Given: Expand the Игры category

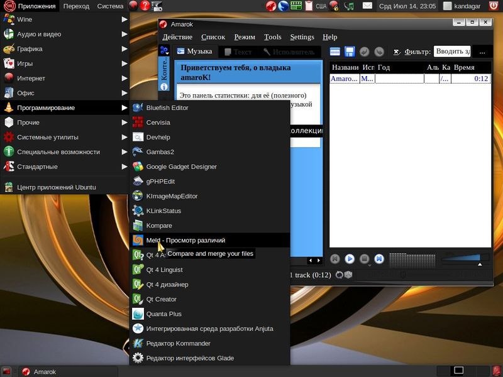Looking at the screenshot, I should click(65, 63).
